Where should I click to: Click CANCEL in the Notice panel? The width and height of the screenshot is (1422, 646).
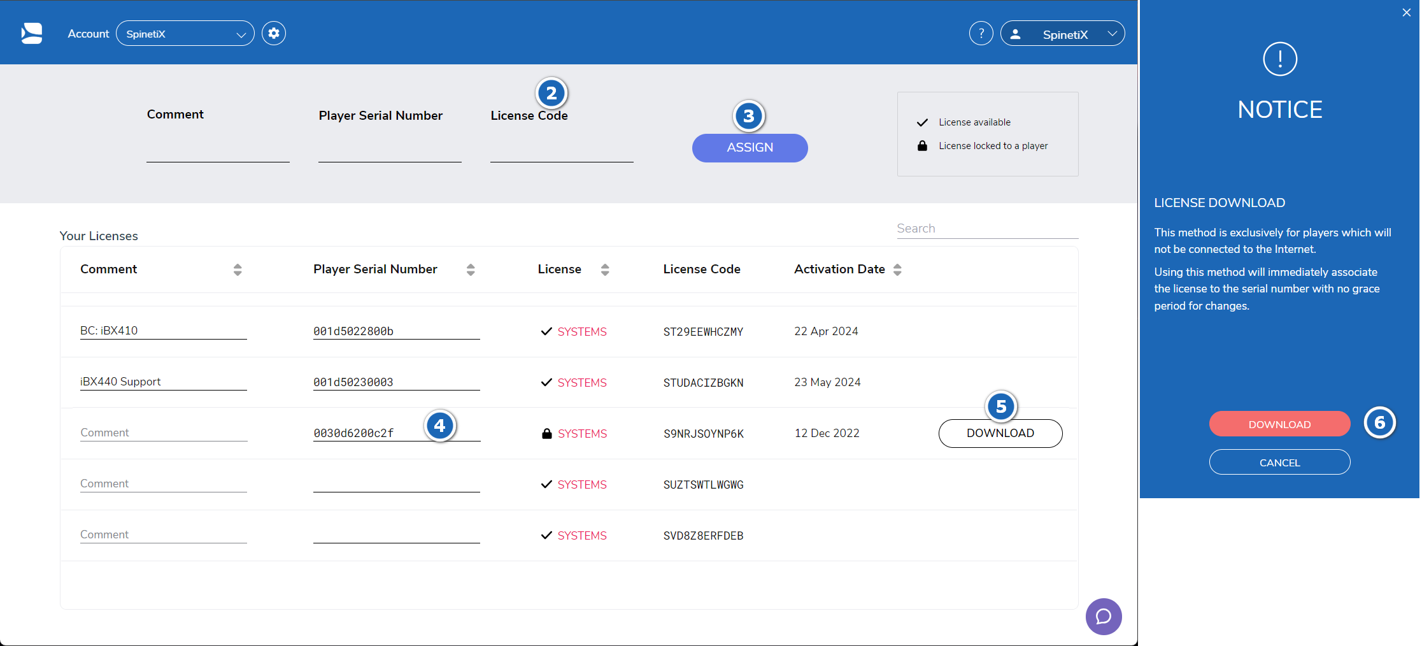(1280, 462)
